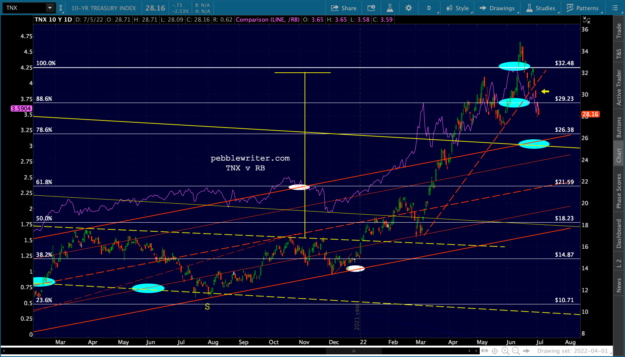Click the zoom out magnifier icon

coord(516,351)
